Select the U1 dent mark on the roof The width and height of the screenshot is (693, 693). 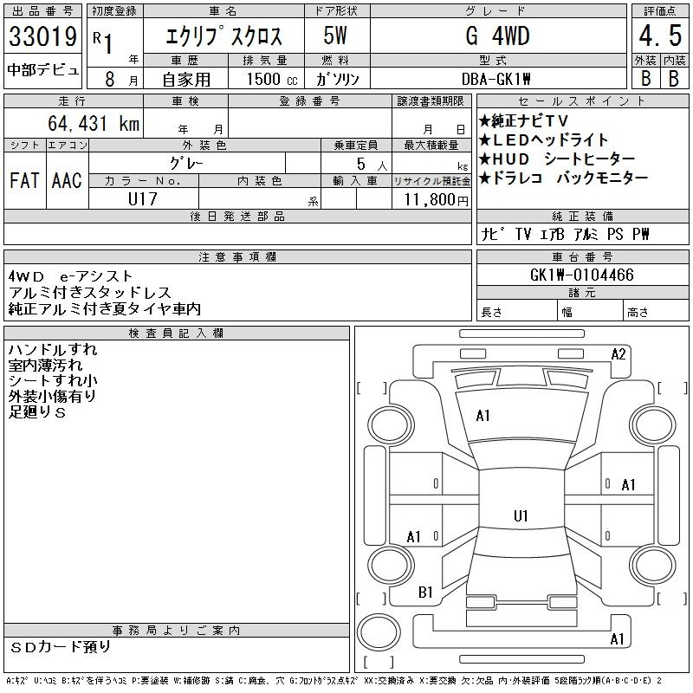(x=521, y=516)
